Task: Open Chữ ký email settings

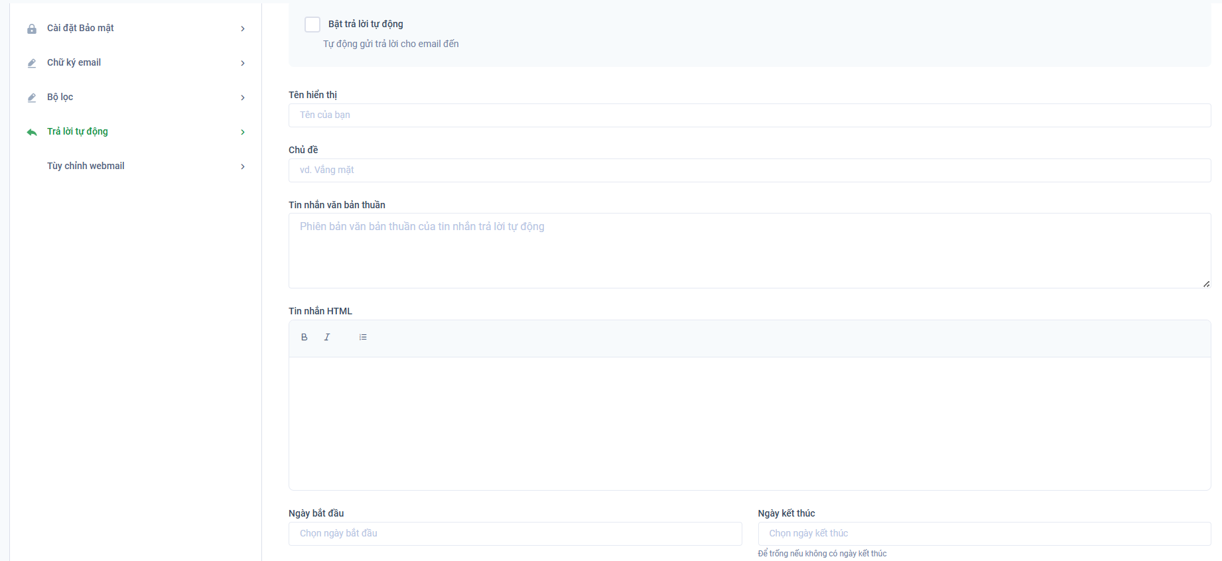Action: click(x=74, y=62)
